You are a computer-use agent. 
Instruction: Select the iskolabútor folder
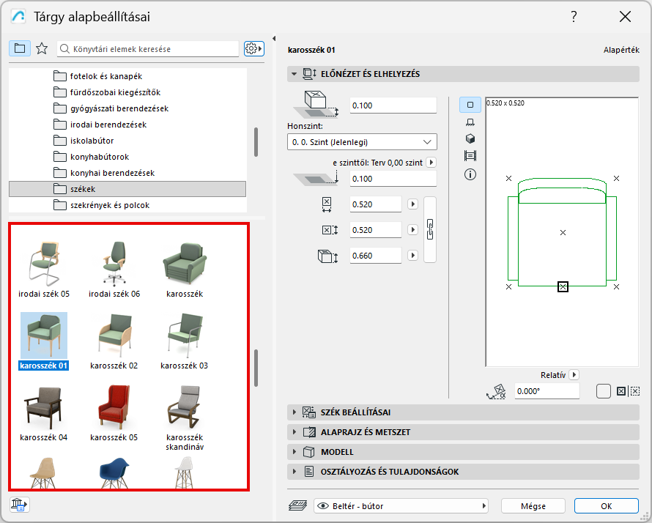coord(127,141)
